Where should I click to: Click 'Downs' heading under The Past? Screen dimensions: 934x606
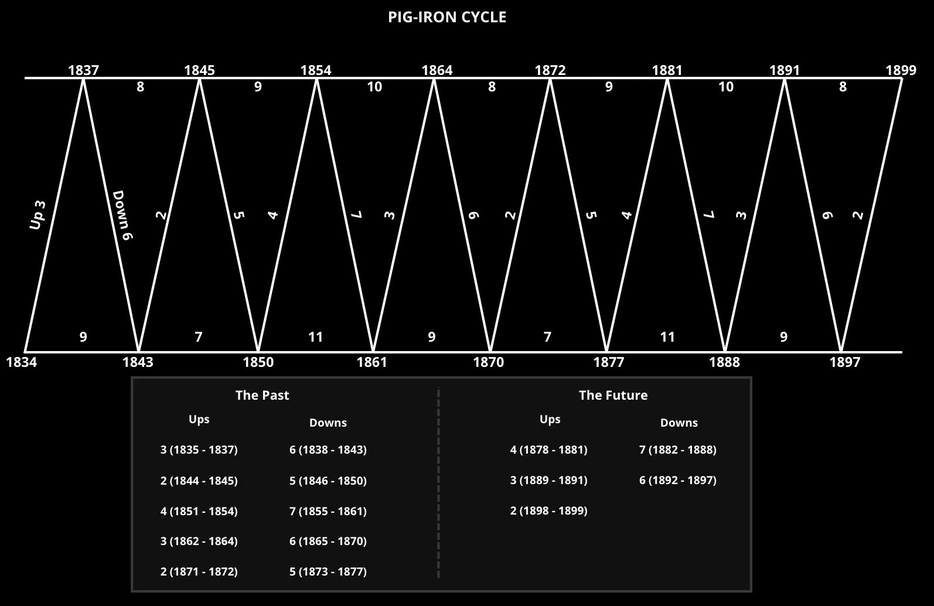point(328,423)
